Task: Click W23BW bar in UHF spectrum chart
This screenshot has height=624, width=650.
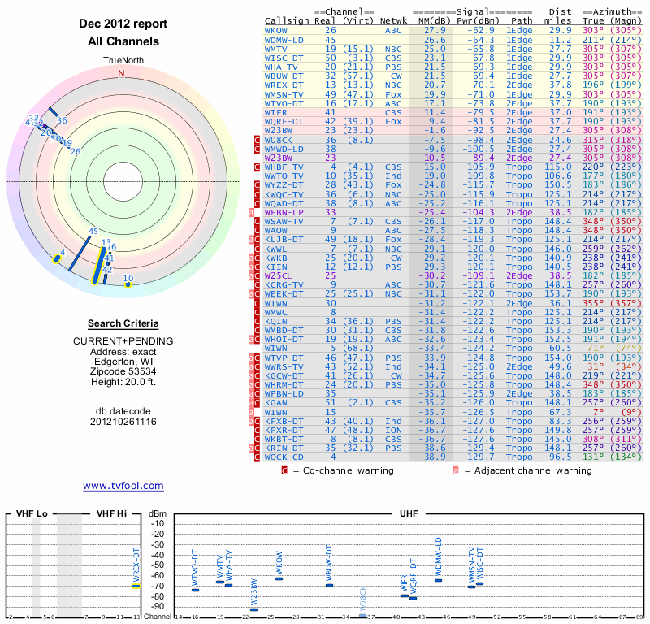Action: [253, 609]
